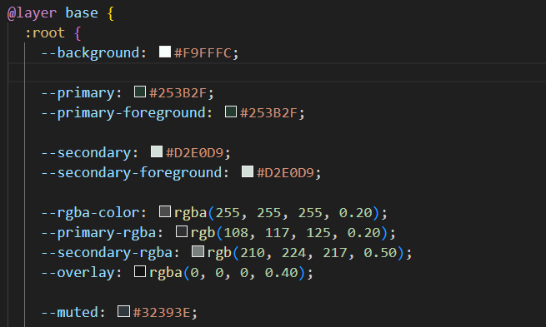The image size is (546, 327).
Task: Click the --primary-rgba color swatch
Action: click(181, 232)
